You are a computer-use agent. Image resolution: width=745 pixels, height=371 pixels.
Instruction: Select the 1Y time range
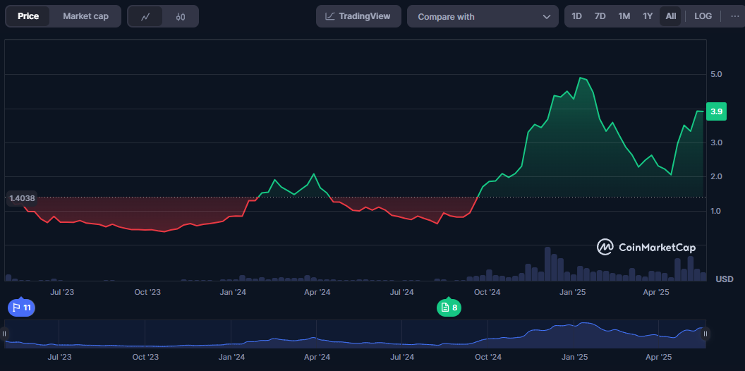pos(647,16)
